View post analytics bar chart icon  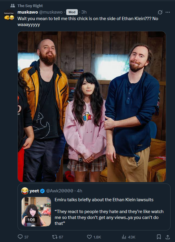pyautogui.click(x=124, y=237)
